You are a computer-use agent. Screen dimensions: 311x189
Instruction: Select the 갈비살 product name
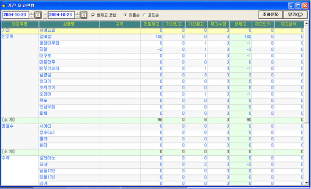(x=45, y=37)
